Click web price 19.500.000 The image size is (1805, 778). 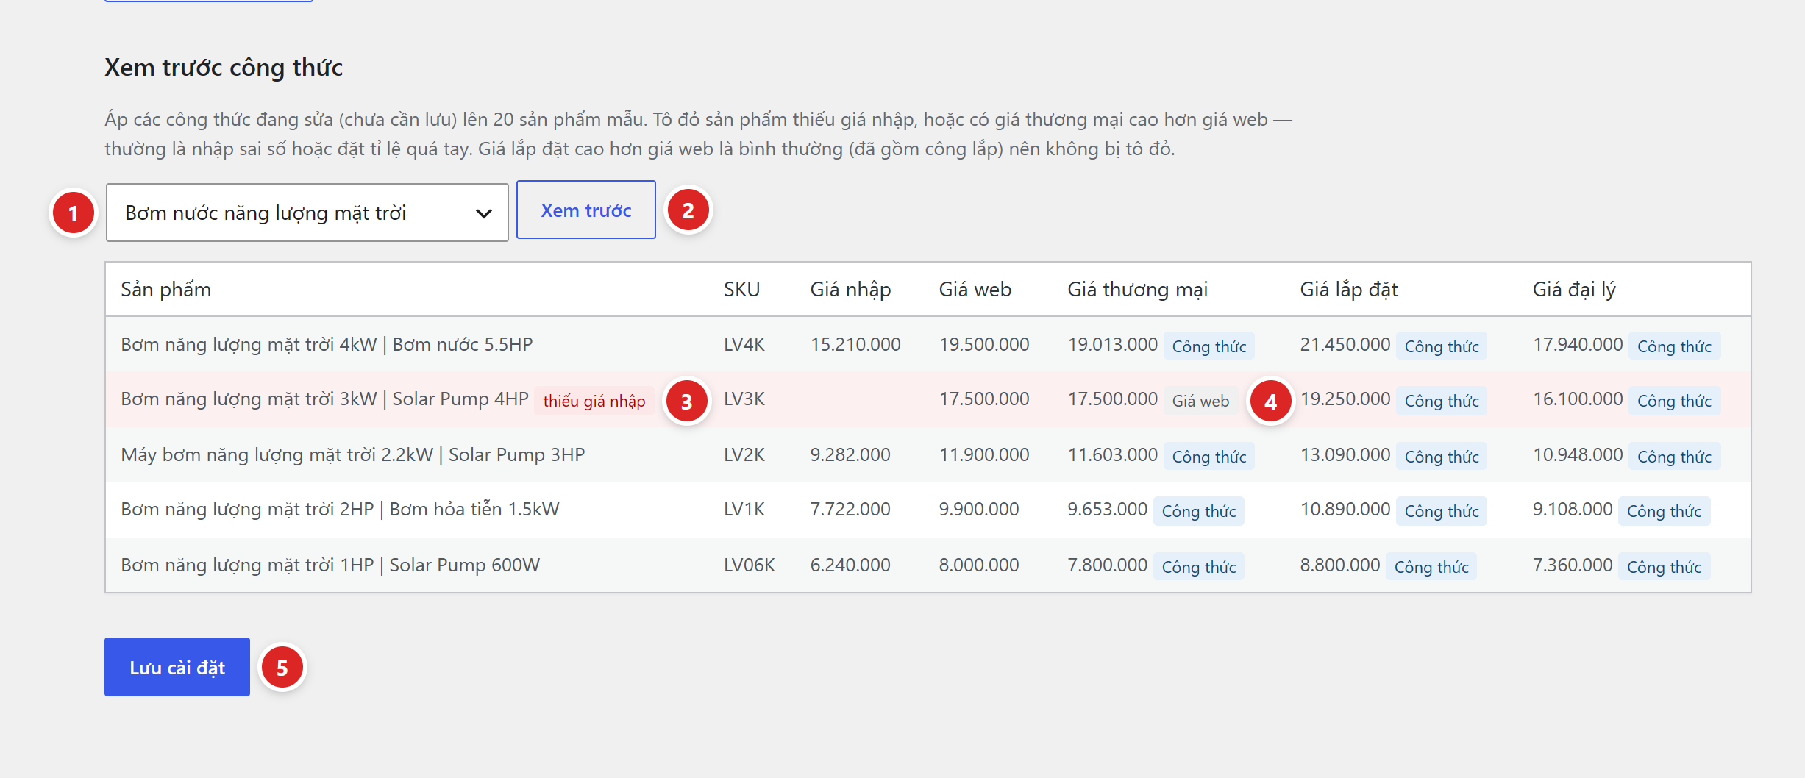(983, 344)
